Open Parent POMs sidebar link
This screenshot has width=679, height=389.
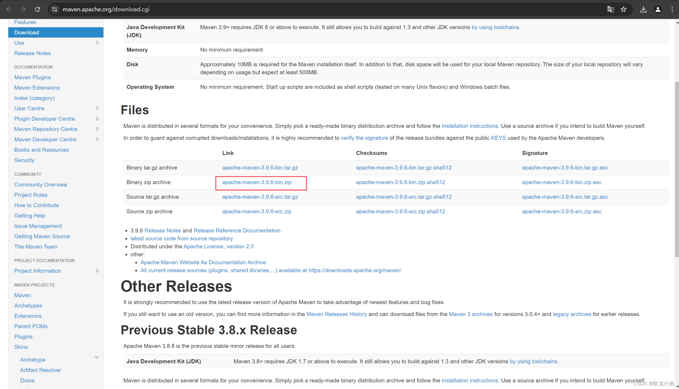click(x=31, y=326)
